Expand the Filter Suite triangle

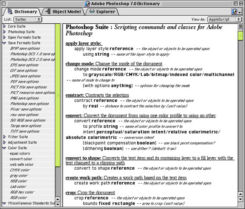pyautogui.click(x=4, y=137)
